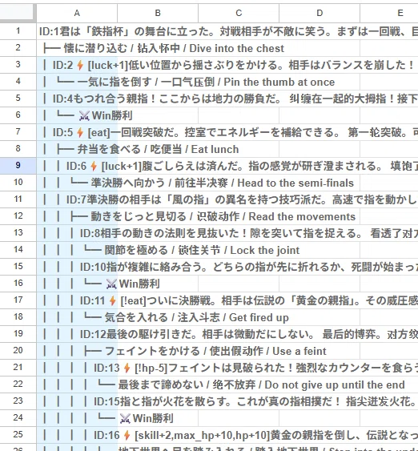Click 'Win勝利' cell in row 16
The width and height of the screenshot is (418, 451).
tap(101, 284)
